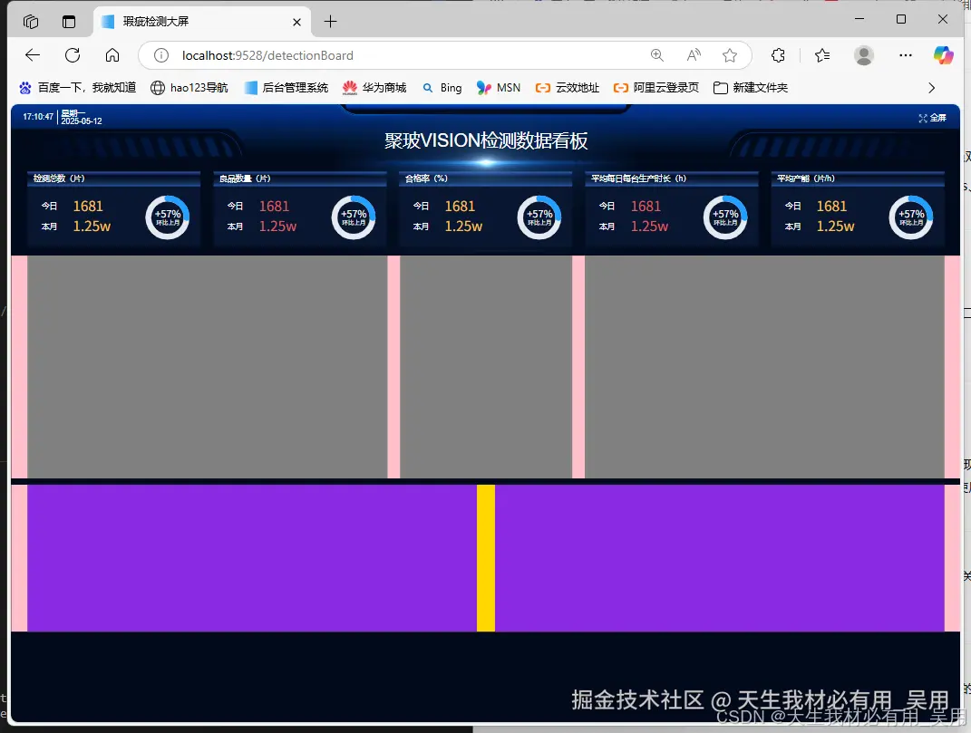Click inside the address bar
The height and width of the screenshot is (733, 971).
(408, 54)
